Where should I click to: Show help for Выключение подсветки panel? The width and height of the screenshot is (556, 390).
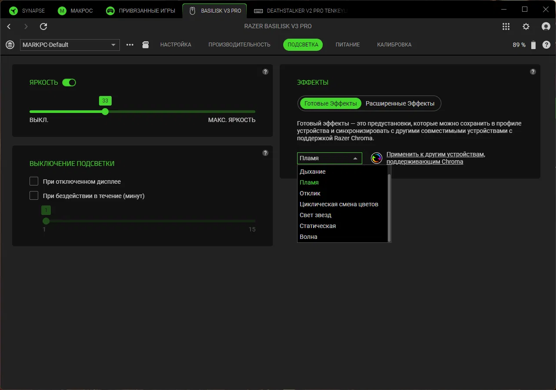coord(265,153)
